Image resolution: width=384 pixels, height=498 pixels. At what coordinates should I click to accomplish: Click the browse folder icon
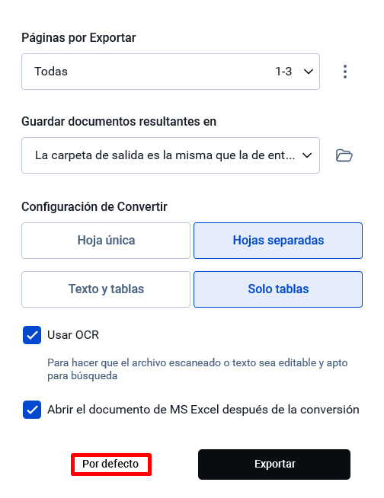click(344, 155)
